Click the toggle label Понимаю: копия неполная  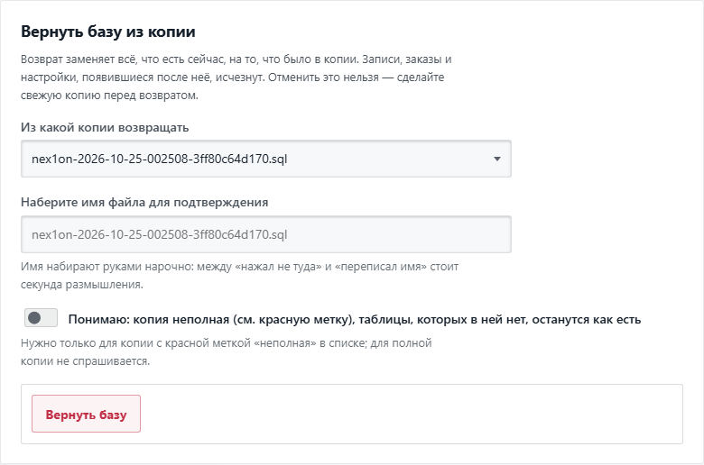[354, 319]
